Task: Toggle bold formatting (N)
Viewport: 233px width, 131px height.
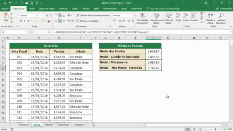Action: pos(21,21)
